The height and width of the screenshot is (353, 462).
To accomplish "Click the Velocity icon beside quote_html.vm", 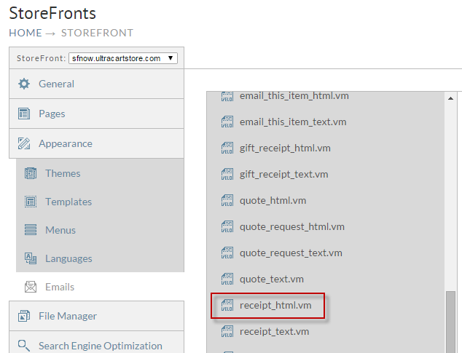I will (x=227, y=200).
